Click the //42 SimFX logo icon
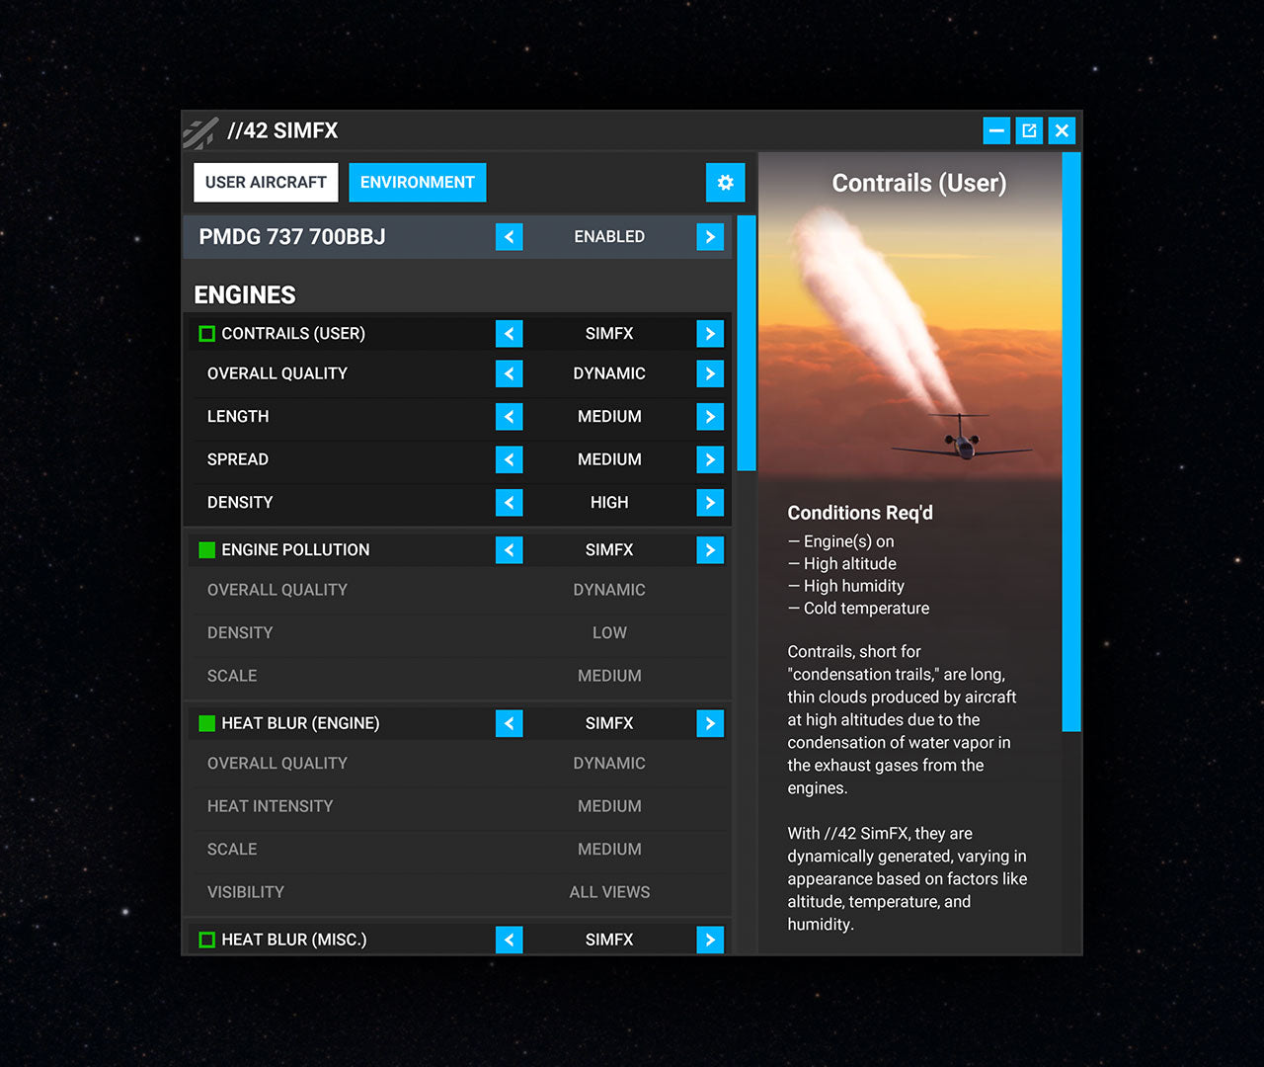 point(200,131)
